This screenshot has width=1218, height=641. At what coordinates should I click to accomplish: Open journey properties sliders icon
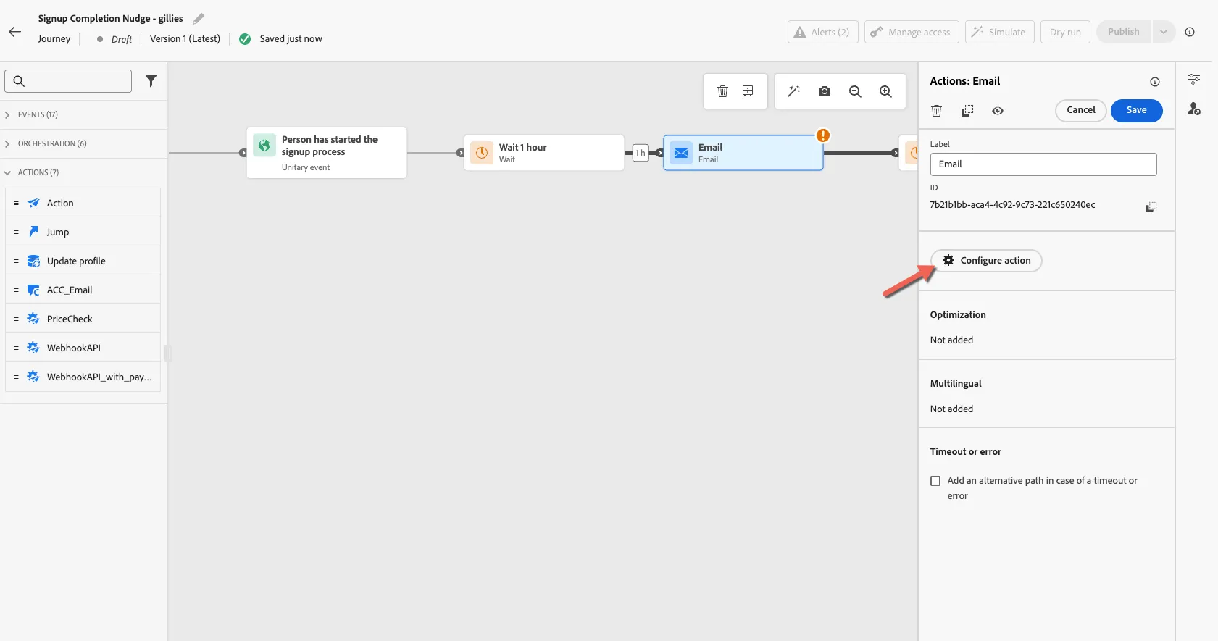1194,80
